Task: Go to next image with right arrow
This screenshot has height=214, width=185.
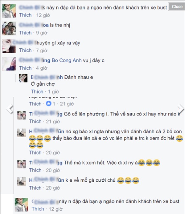Action: pos(181,109)
